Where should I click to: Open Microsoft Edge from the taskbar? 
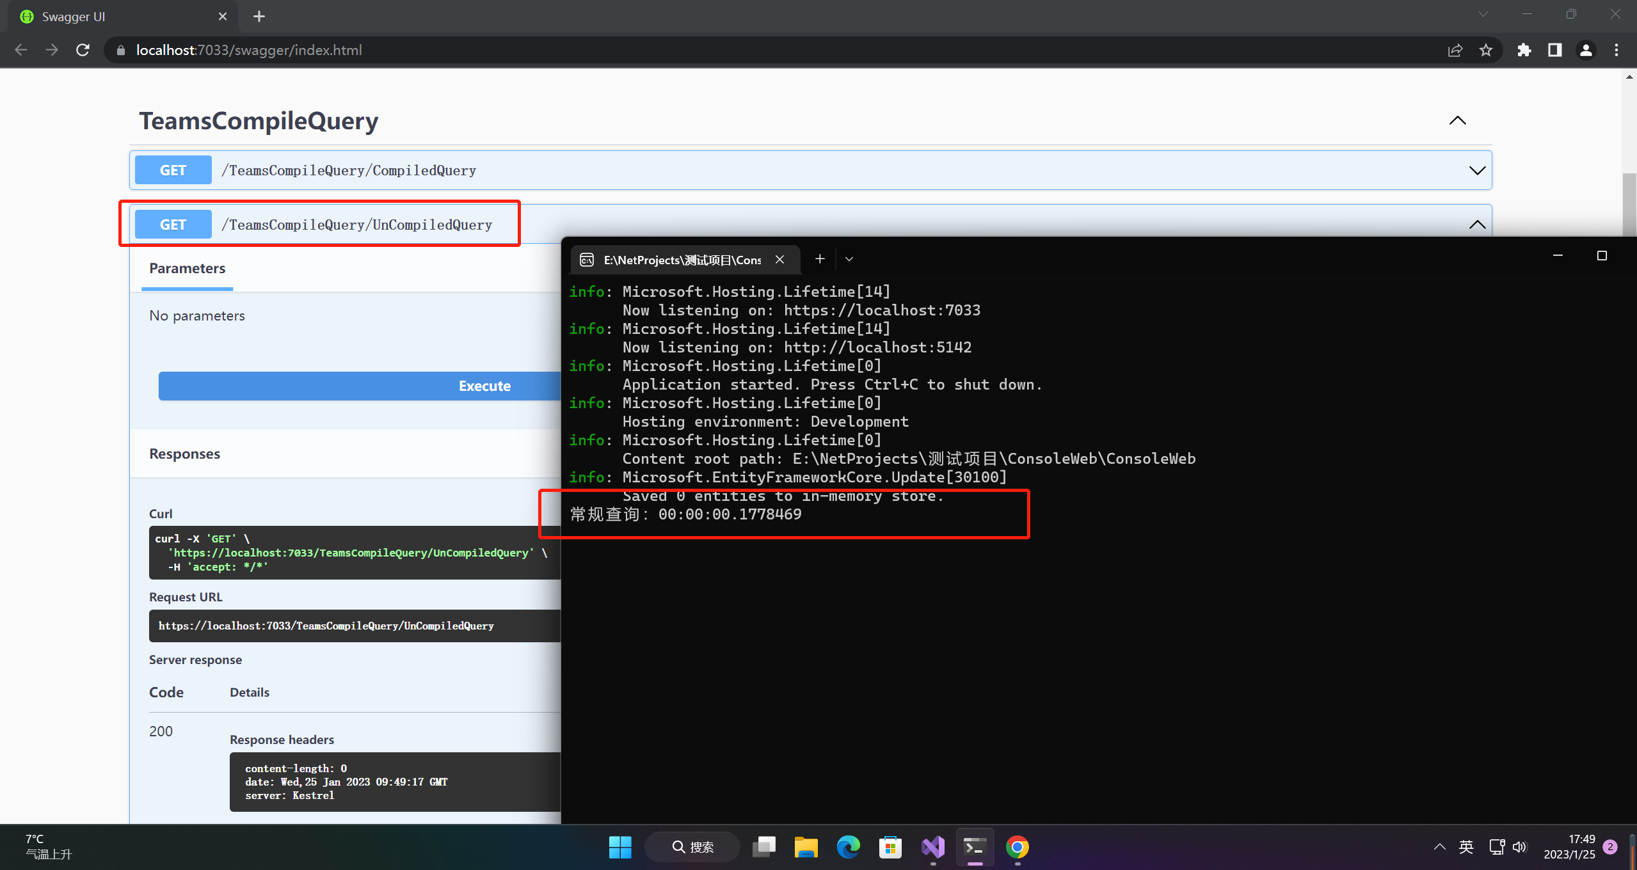point(849,847)
